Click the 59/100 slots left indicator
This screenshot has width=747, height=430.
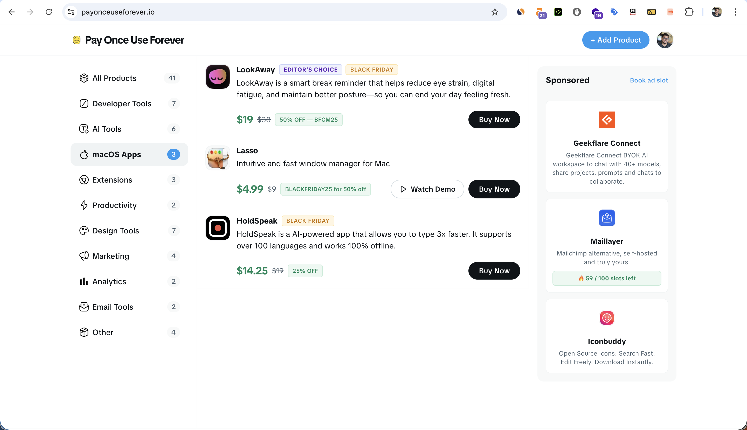pos(606,278)
